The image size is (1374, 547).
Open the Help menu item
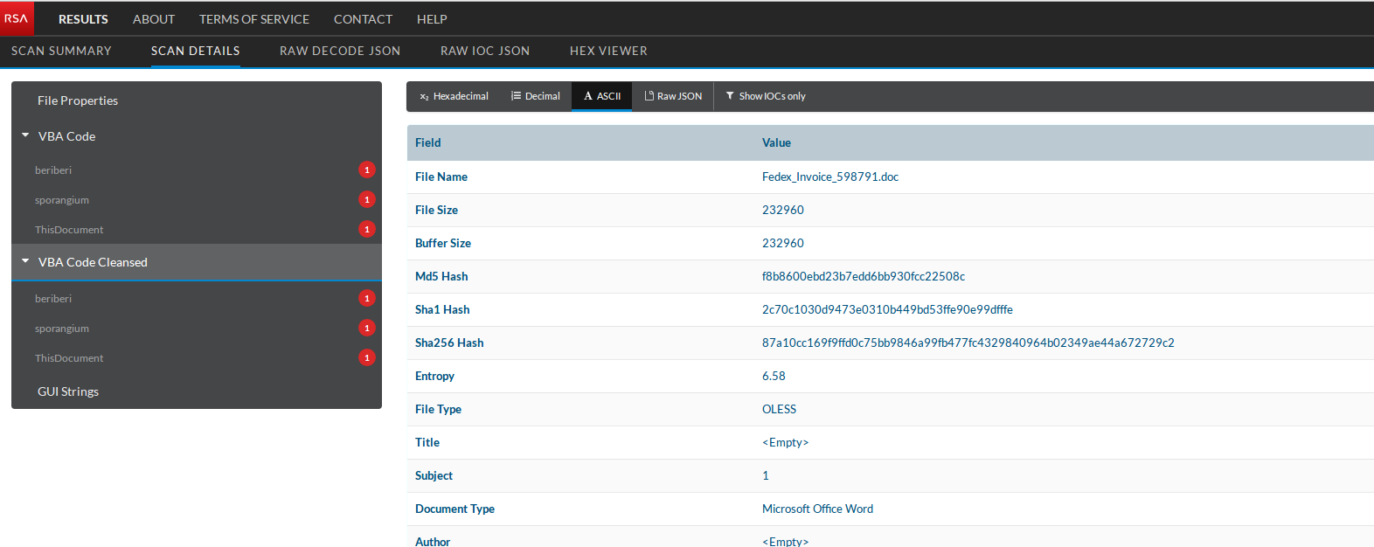(x=432, y=19)
